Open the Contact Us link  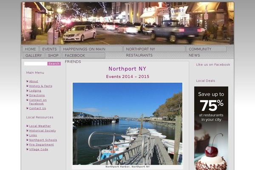pyautogui.click(x=37, y=108)
